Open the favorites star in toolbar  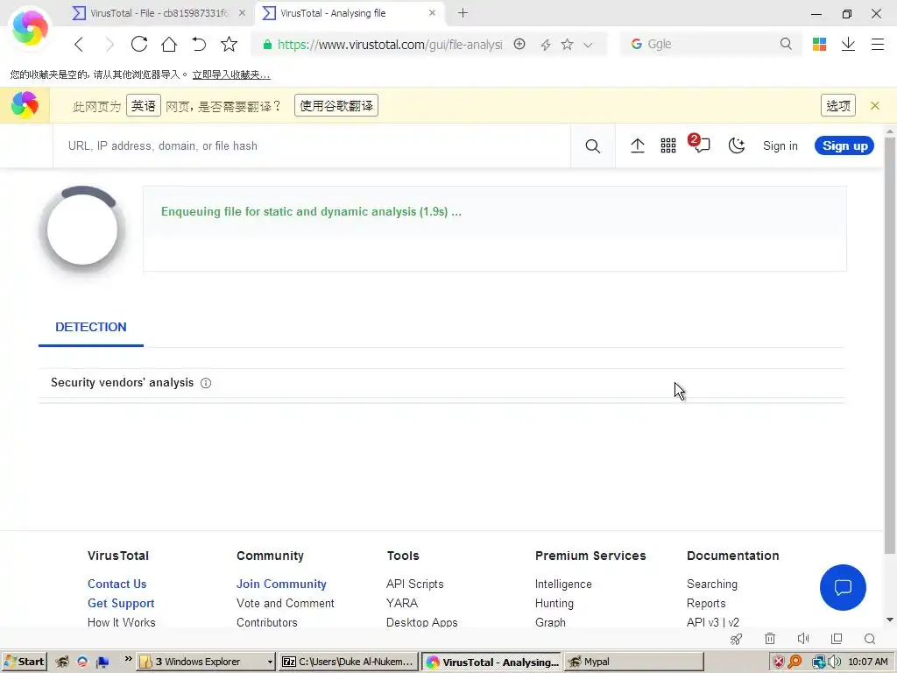(229, 44)
